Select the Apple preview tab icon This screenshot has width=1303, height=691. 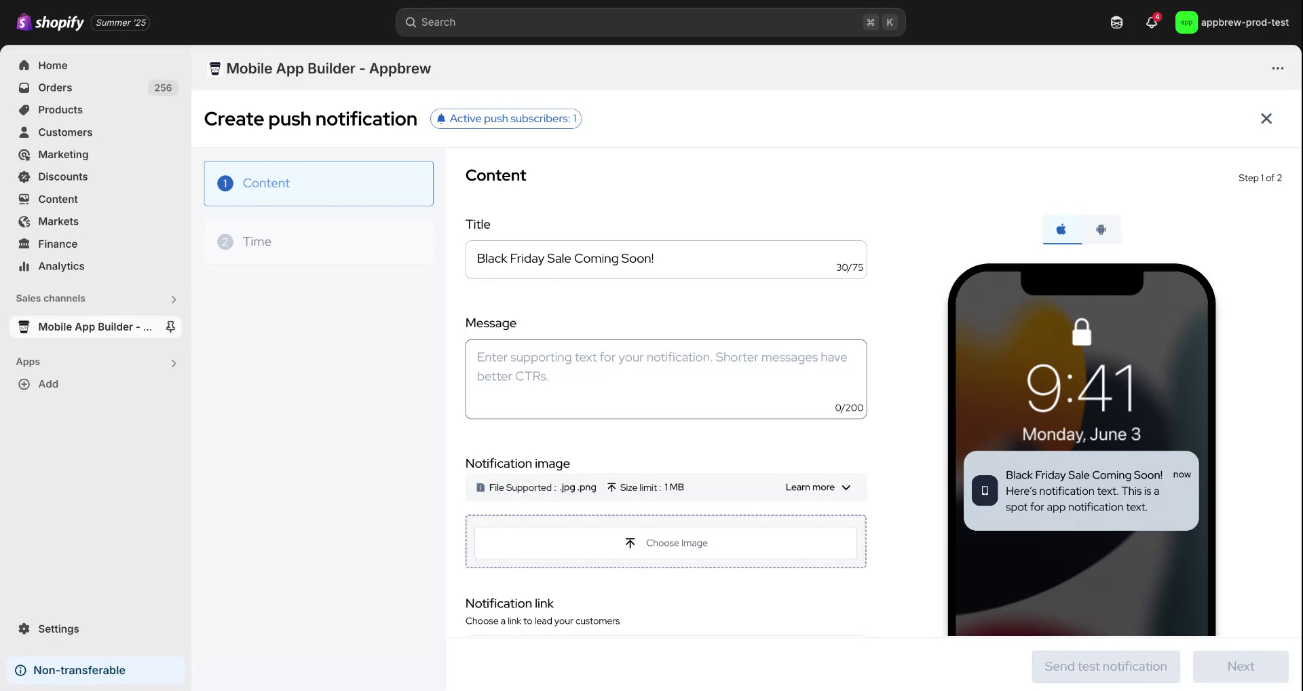coord(1061,229)
